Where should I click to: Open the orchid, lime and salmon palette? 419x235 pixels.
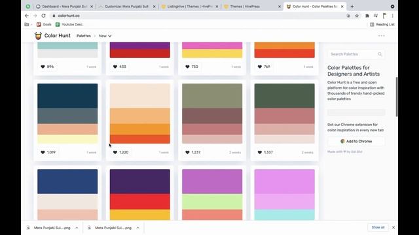pyautogui.click(x=212, y=195)
